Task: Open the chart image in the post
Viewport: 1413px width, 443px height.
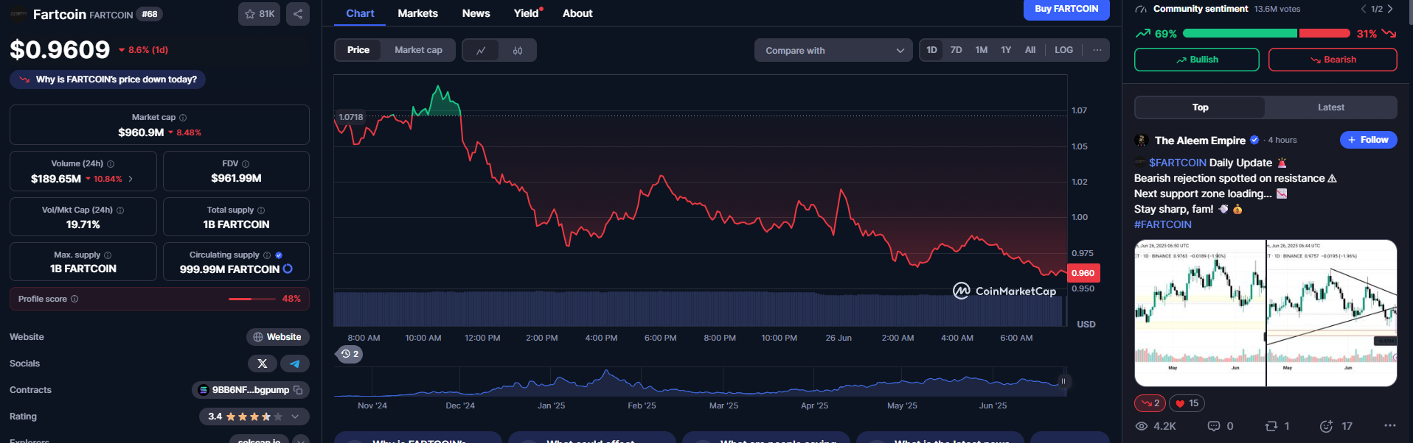Action: coord(1266,313)
